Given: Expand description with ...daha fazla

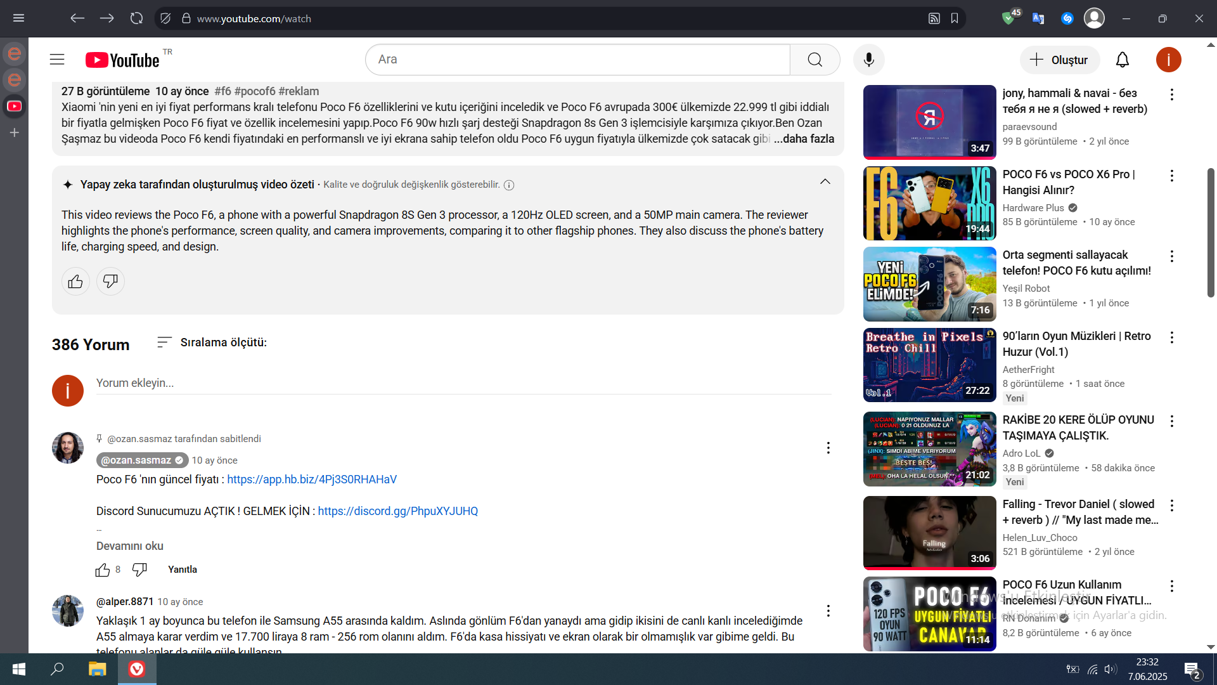Looking at the screenshot, I should point(804,139).
